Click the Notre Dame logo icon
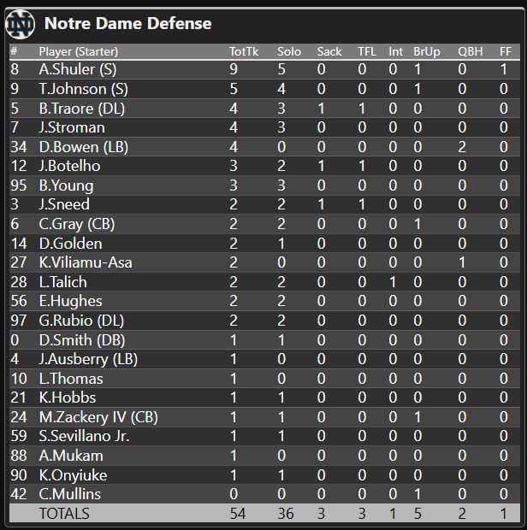527x530 pixels. pyautogui.click(x=21, y=23)
